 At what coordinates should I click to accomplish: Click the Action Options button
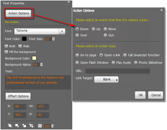click(x=19, y=13)
